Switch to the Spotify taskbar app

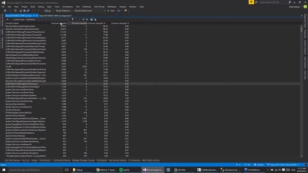point(129,170)
